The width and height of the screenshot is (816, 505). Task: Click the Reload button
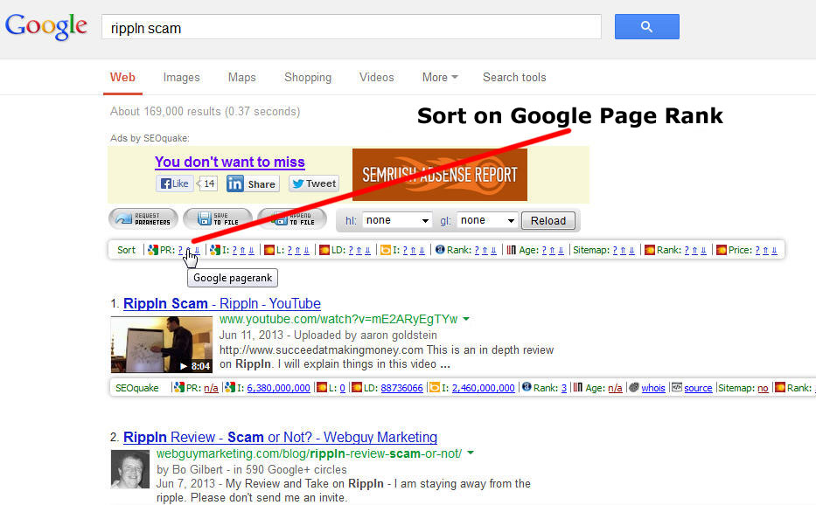click(x=548, y=220)
